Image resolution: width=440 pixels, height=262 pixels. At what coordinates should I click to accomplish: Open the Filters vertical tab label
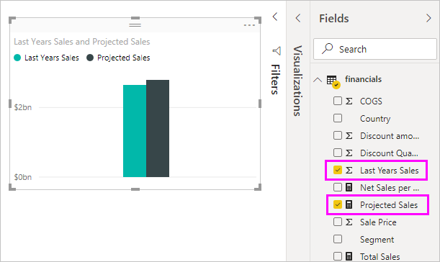pos(276,79)
